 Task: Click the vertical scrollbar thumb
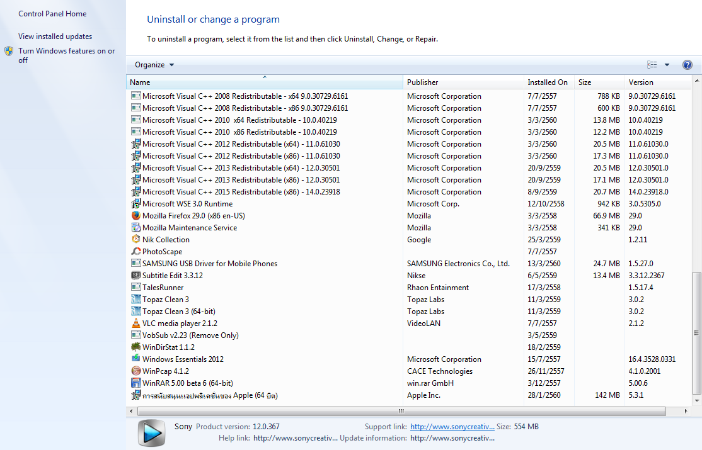pos(696,333)
